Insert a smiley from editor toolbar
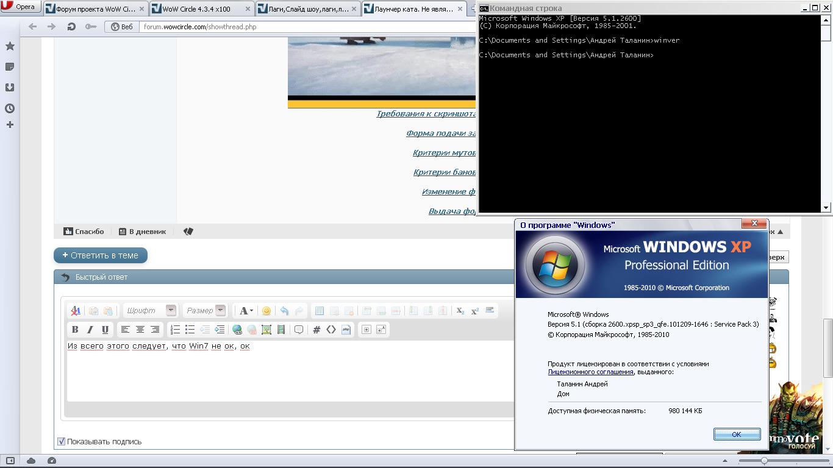The height and width of the screenshot is (468, 833). 266,311
